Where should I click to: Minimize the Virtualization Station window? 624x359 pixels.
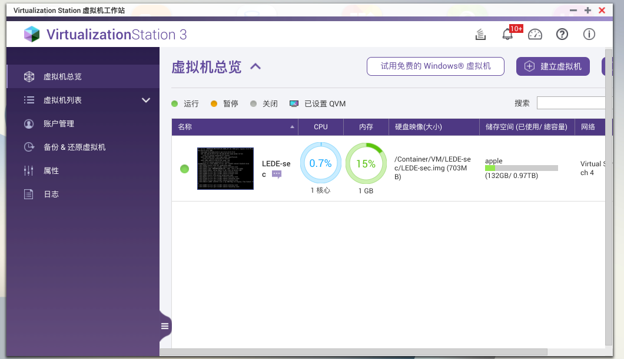click(573, 11)
